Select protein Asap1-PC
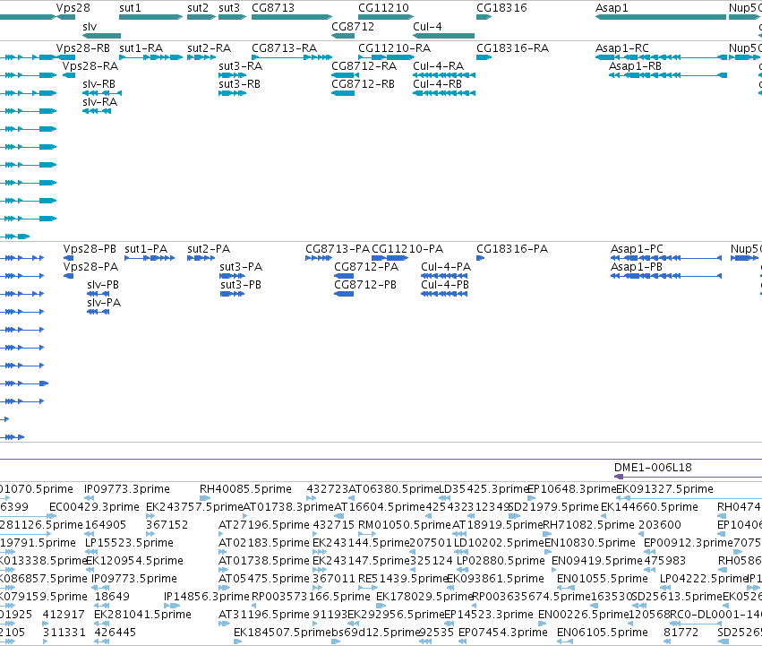The width and height of the screenshot is (762, 646). [637, 249]
